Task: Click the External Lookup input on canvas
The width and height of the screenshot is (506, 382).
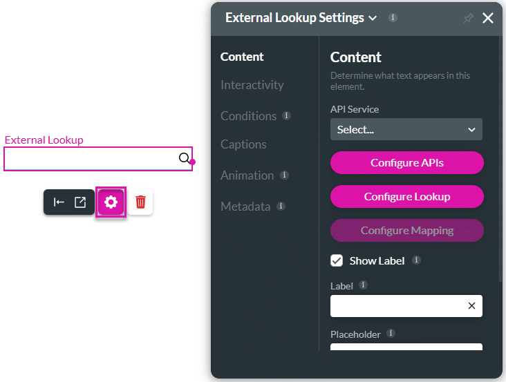Action: tap(98, 159)
